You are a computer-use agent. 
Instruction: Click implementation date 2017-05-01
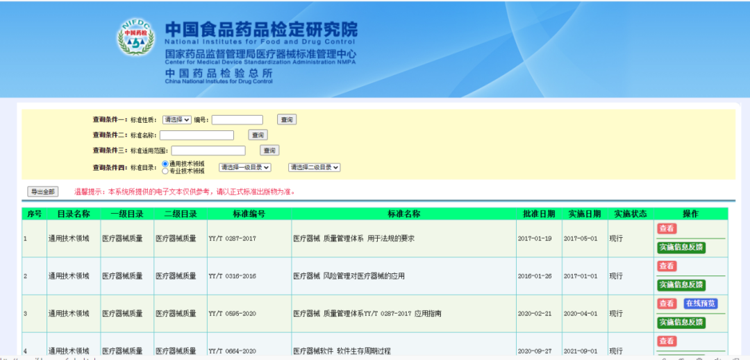(x=581, y=238)
